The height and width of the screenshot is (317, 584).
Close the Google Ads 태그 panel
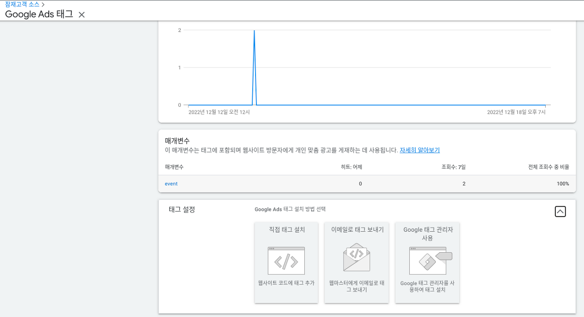click(82, 15)
